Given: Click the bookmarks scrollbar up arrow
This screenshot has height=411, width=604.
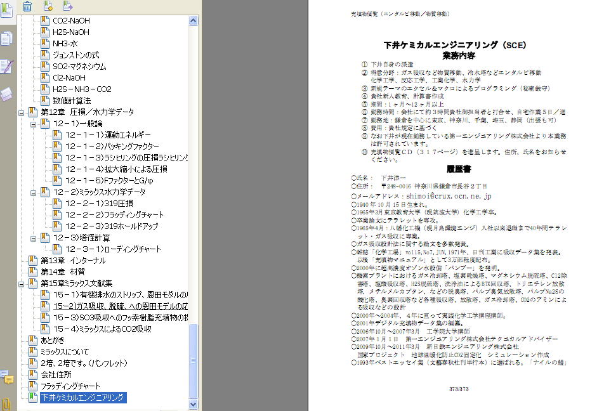Looking at the screenshot, I should pos(194,20).
